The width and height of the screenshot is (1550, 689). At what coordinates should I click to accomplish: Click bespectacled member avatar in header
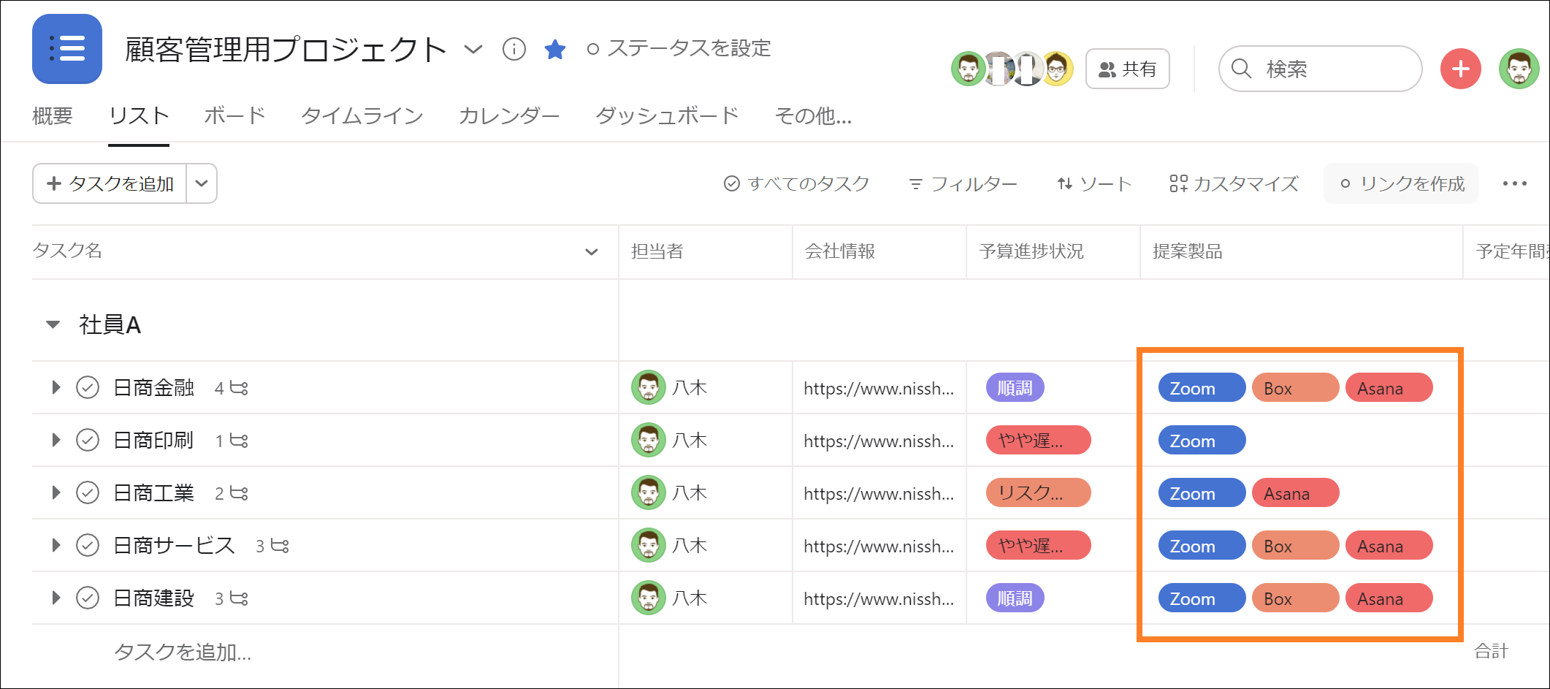1057,69
